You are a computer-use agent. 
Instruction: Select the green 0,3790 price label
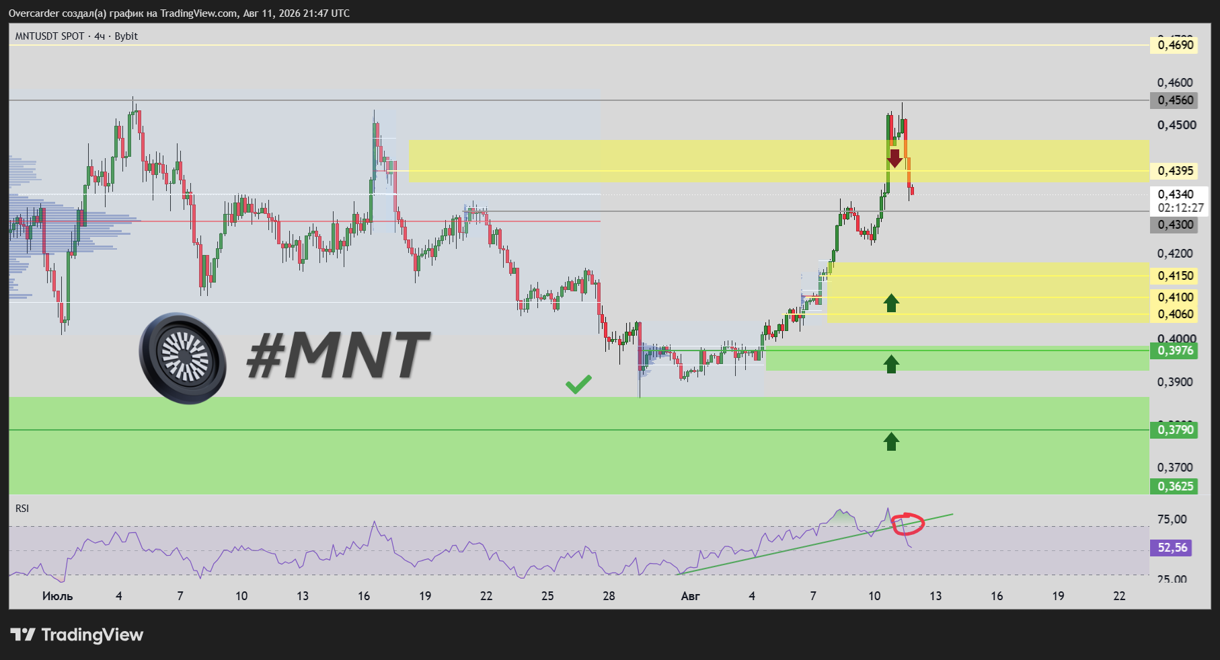1174,430
